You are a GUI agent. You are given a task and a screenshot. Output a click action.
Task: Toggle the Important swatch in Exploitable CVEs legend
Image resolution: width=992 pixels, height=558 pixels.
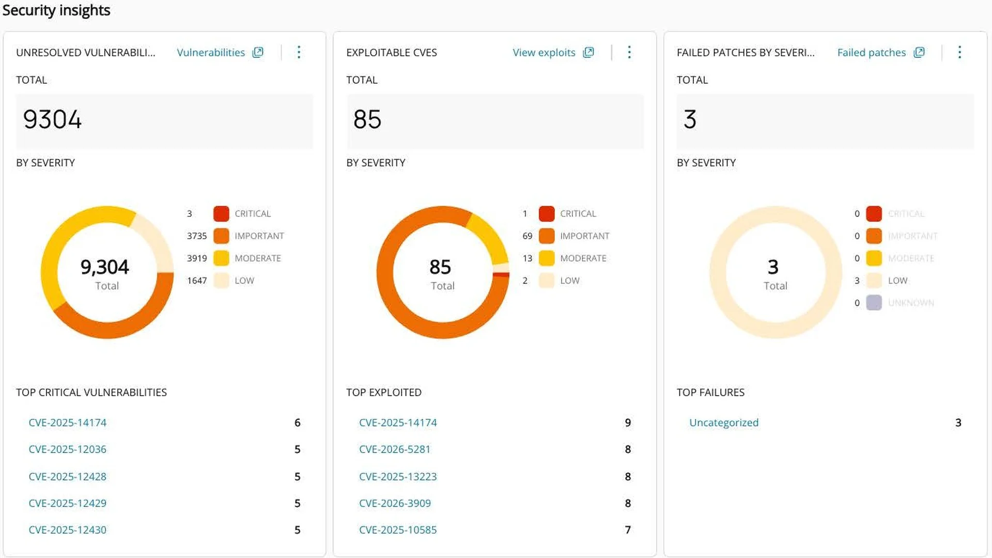tap(547, 236)
